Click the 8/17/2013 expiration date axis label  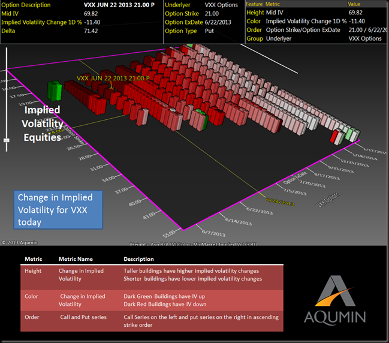(327, 176)
